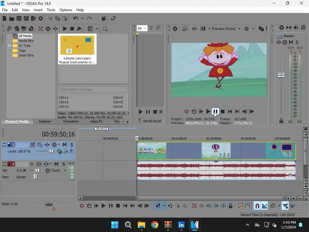Expand the By Type tree node
The image size is (309, 232).
pyautogui.click(x=9, y=46)
